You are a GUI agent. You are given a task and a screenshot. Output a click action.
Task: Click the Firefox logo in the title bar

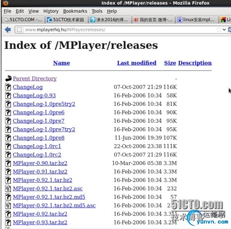[x=5, y=3]
